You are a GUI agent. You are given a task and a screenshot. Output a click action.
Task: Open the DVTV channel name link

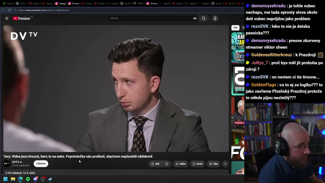pyautogui.click(x=15, y=162)
